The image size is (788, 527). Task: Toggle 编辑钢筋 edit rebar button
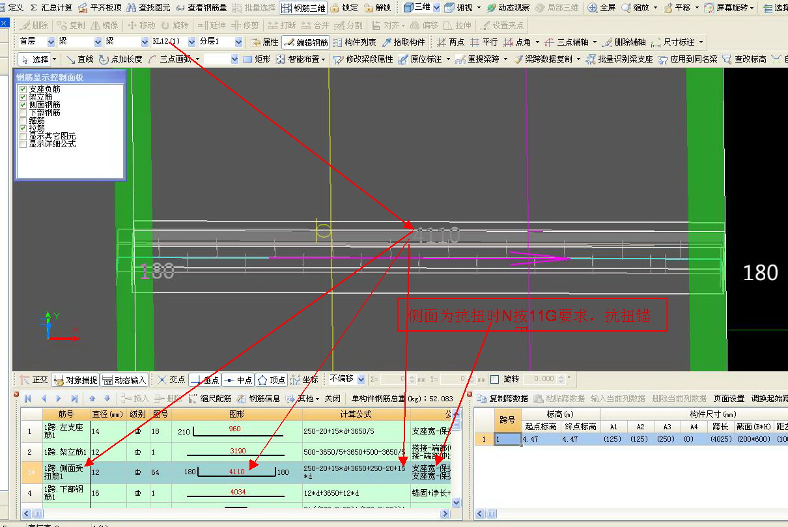[x=305, y=42]
